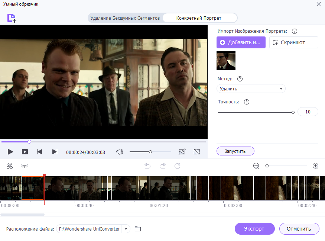Screen dimensions: 325x241
Task: Mute the speaker volume icon
Action: click(x=120, y=152)
